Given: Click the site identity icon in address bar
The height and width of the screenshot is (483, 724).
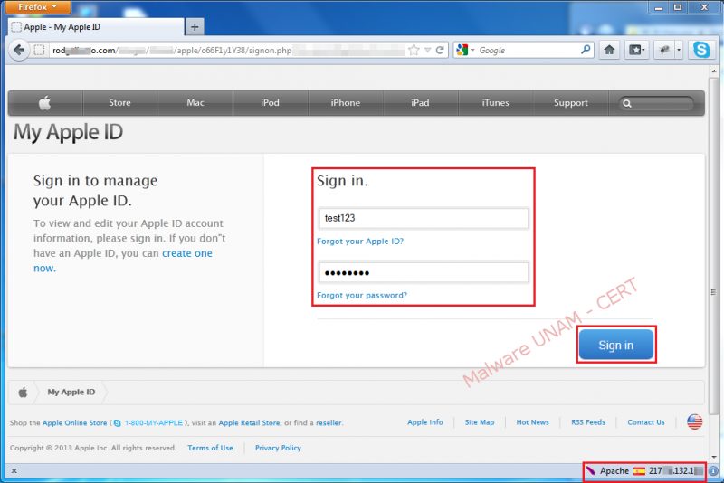Looking at the screenshot, I should click(39, 50).
